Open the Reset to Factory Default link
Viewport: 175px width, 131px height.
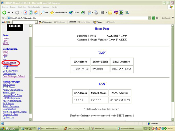pyautogui.click(x=14, y=112)
